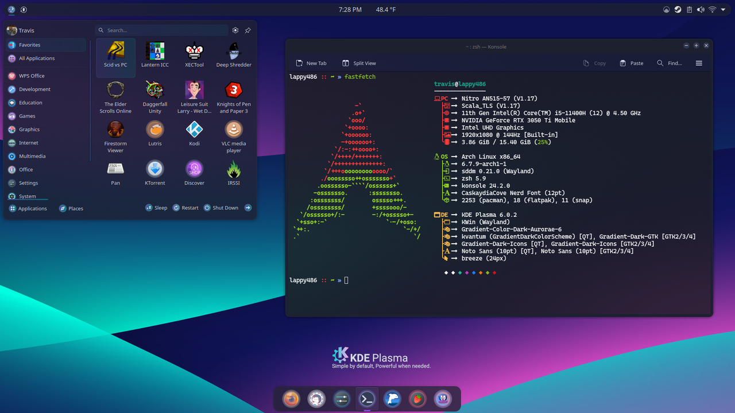The image size is (735, 413).
Task: Open the volume control in tray
Action: coord(701,10)
